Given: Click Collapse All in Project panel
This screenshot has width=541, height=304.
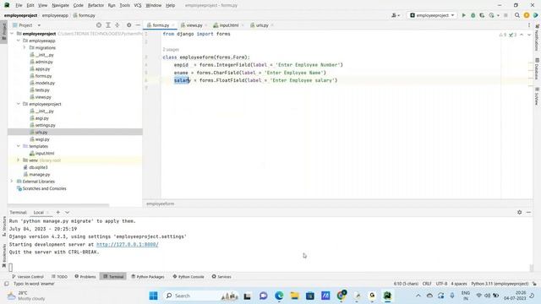Looking at the screenshot, I should point(117,25).
